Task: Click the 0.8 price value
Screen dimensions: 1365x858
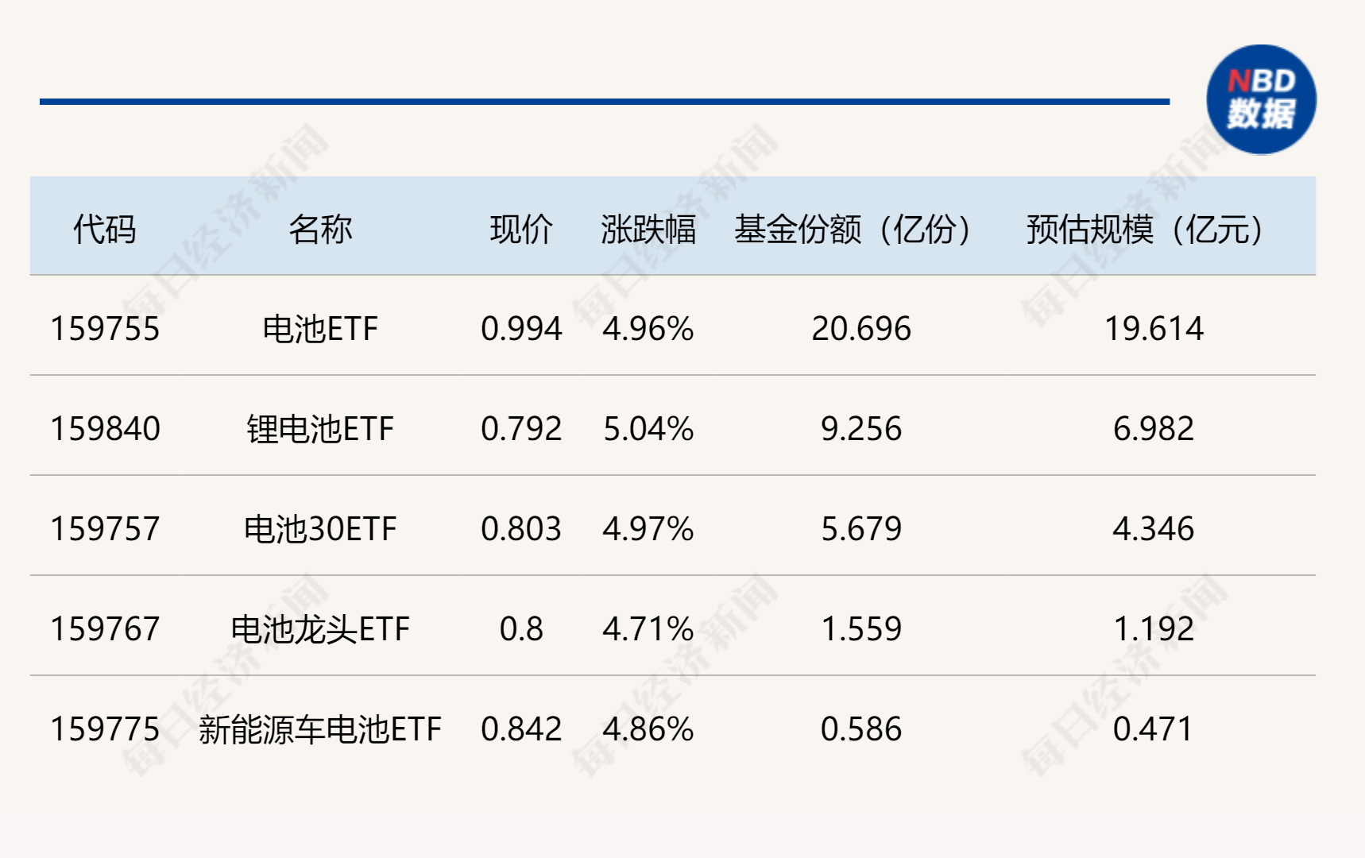Action: [x=521, y=629]
